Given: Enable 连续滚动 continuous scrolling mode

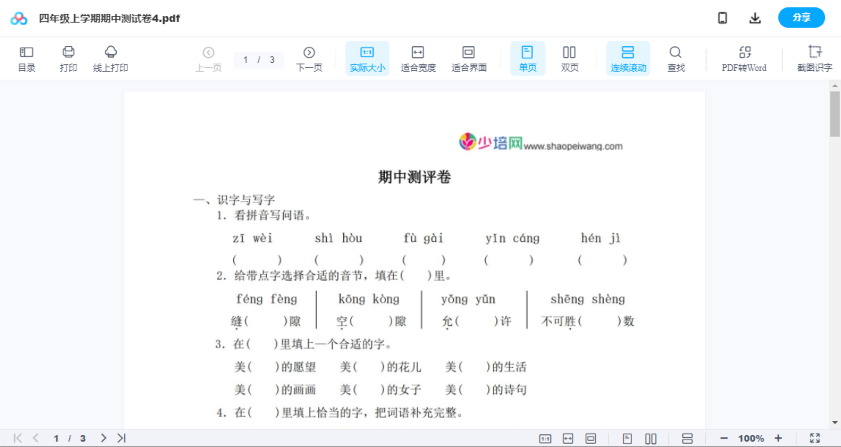Looking at the screenshot, I should 628,58.
